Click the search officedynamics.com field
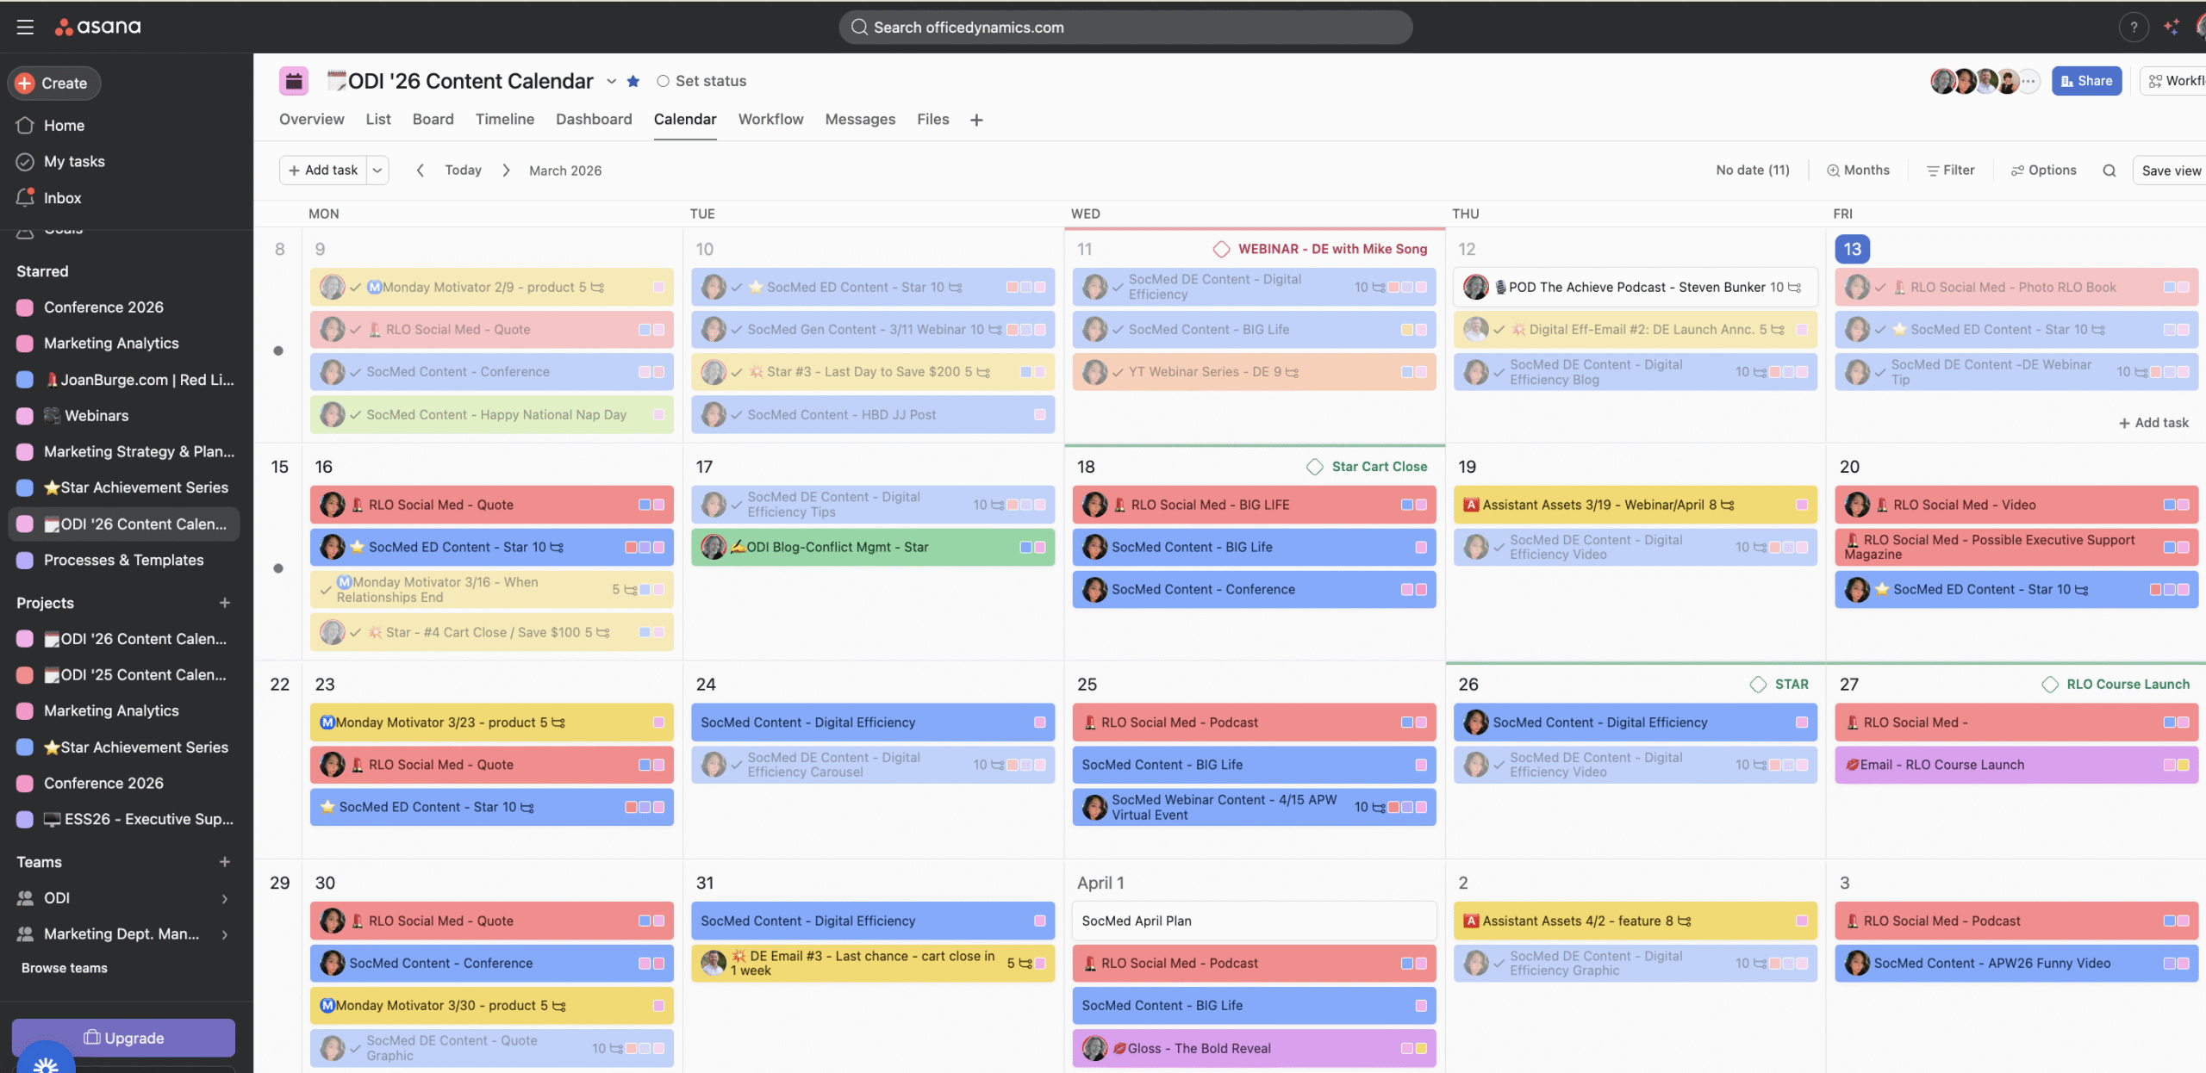 click(x=1125, y=27)
